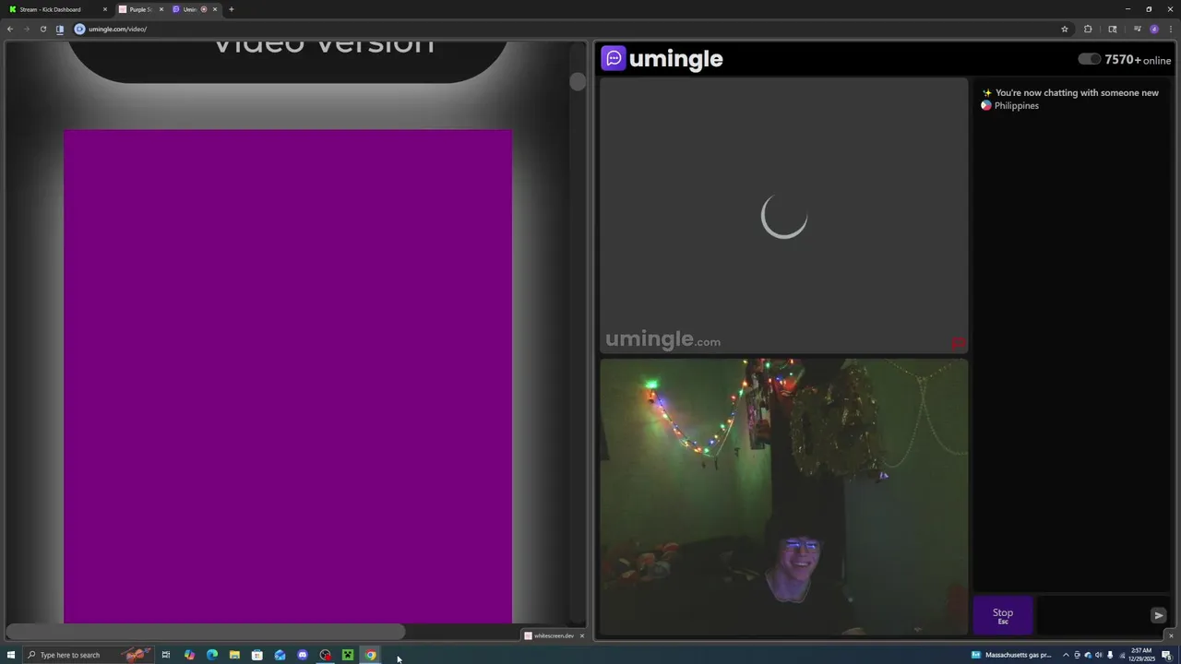Click the red report flag icon on stranger video
1181x664 pixels.
[959, 343]
